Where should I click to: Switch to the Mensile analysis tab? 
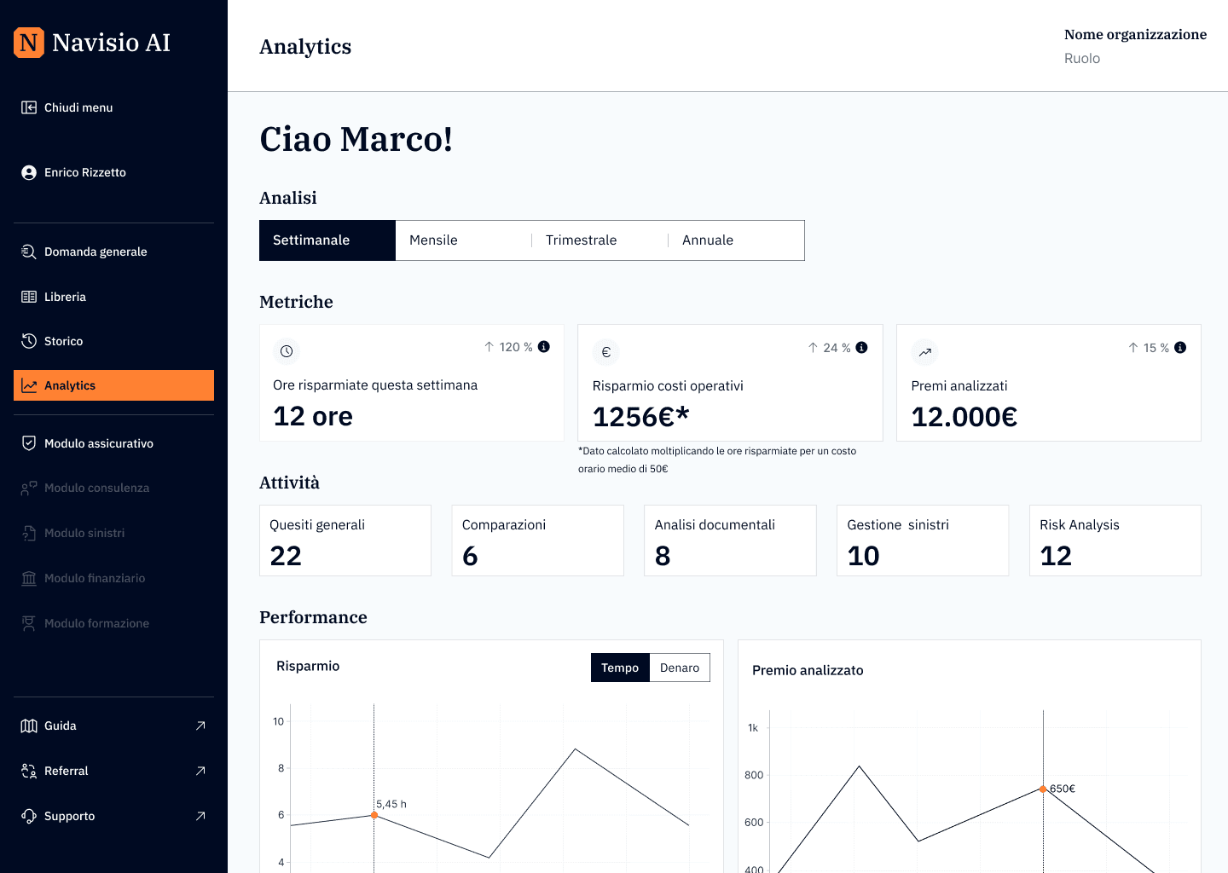434,240
